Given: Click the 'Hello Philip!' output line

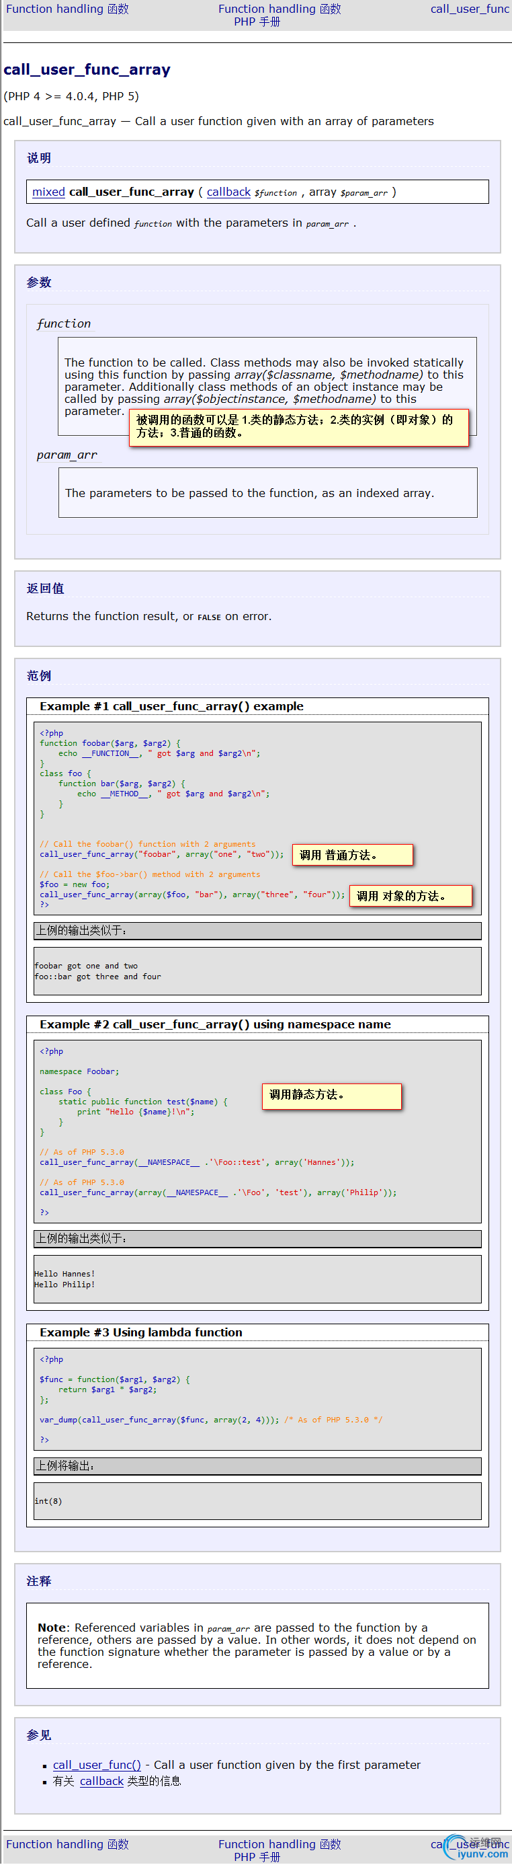Looking at the screenshot, I should 65,1285.
